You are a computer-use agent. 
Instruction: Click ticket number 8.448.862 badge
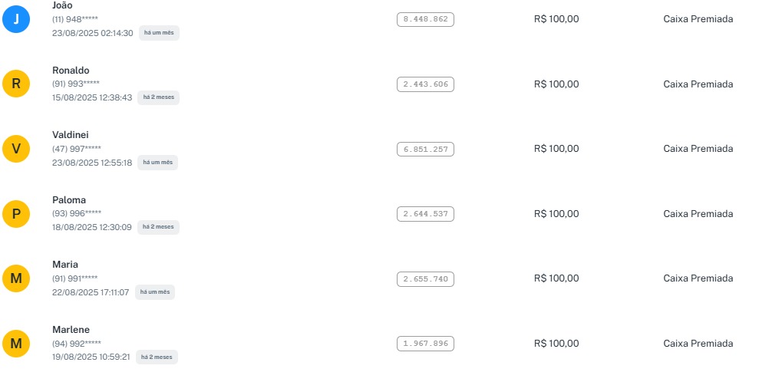(x=425, y=20)
